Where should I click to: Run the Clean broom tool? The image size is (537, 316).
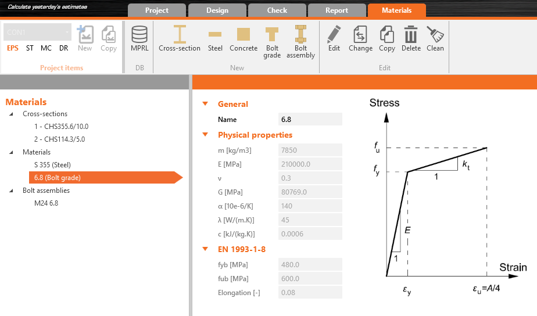(x=435, y=39)
